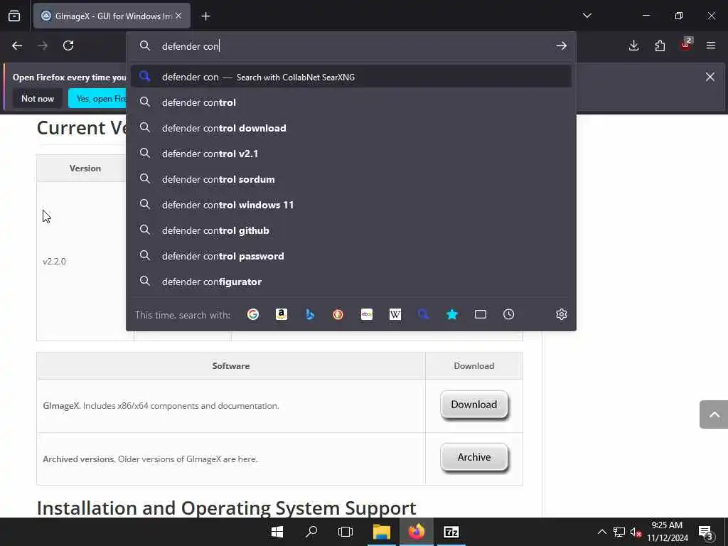Select suggestion 'defender control sordum'
The height and width of the screenshot is (546, 728).
click(x=351, y=179)
